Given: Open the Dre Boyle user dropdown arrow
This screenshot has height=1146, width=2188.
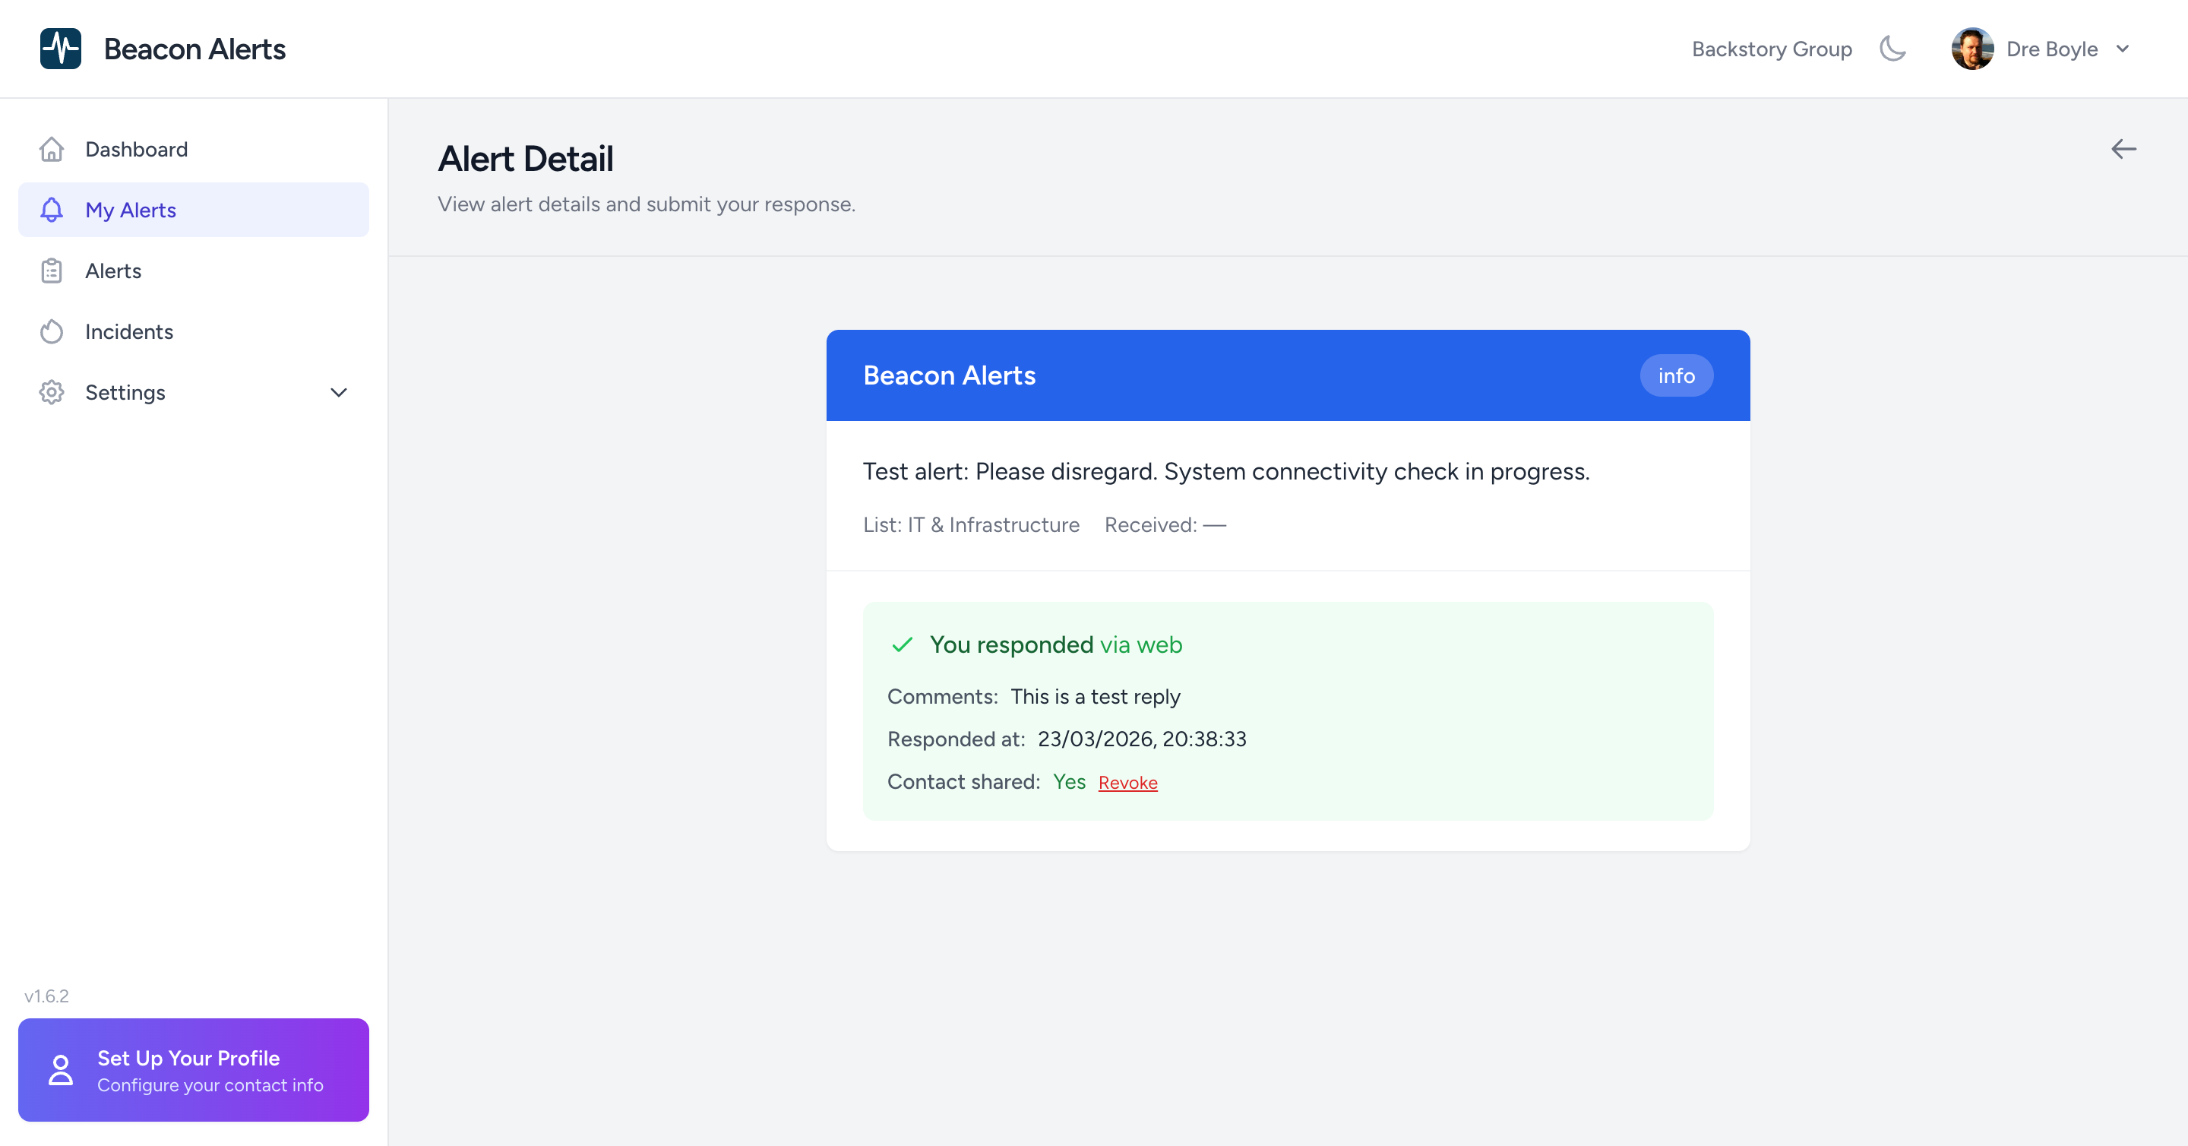Looking at the screenshot, I should coord(2123,49).
